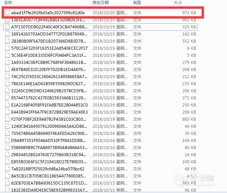The height and width of the screenshot is (193, 227).
Task: Select the file A7F1507DD8022F40C40F3CB47490B8...
Action: (x=49, y=27)
